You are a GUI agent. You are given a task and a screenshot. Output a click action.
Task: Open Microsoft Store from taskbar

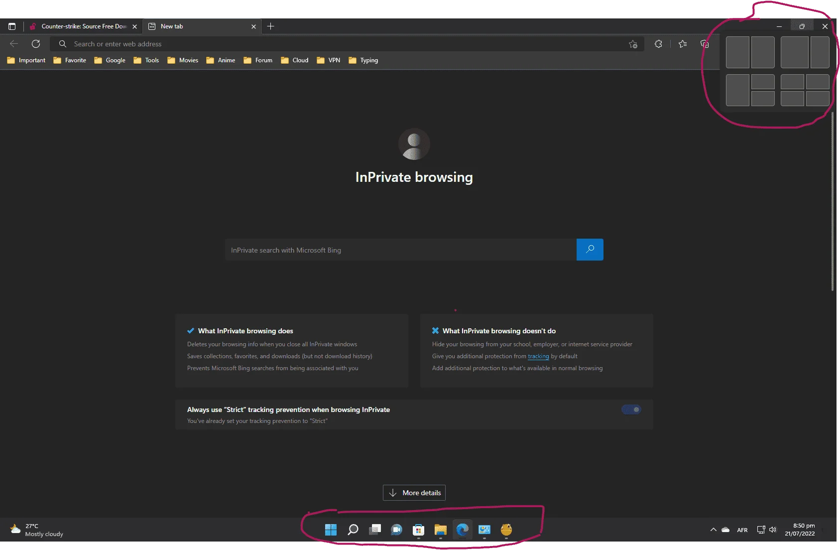419,530
